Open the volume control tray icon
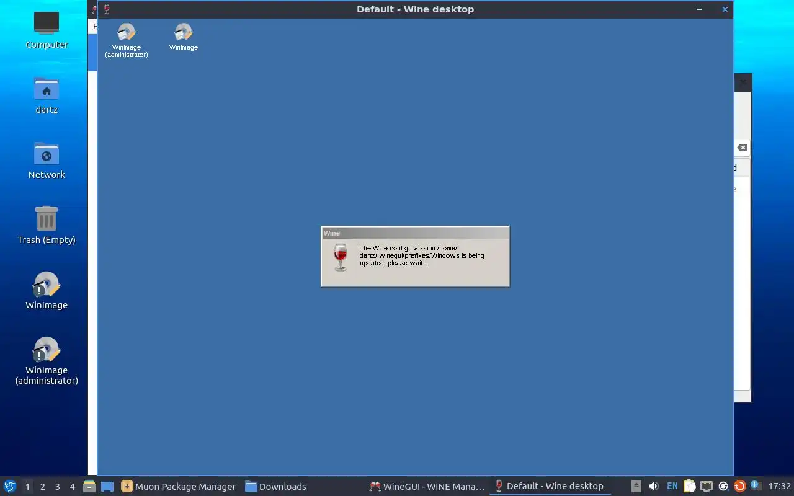The image size is (794, 496). pyautogui.click(x=654, y=486)
